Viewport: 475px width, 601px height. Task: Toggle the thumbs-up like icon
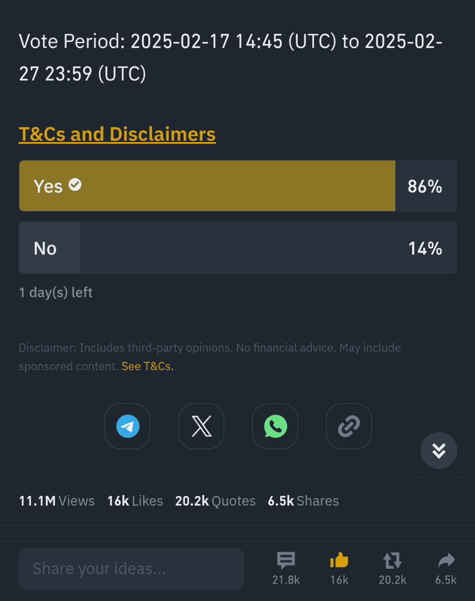(339, 560)
